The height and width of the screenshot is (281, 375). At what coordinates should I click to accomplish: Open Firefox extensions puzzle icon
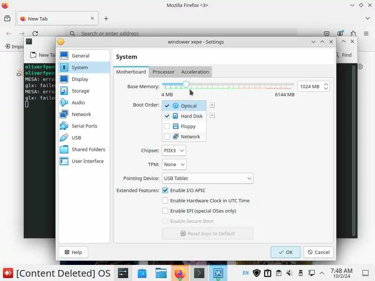[353, 33]
